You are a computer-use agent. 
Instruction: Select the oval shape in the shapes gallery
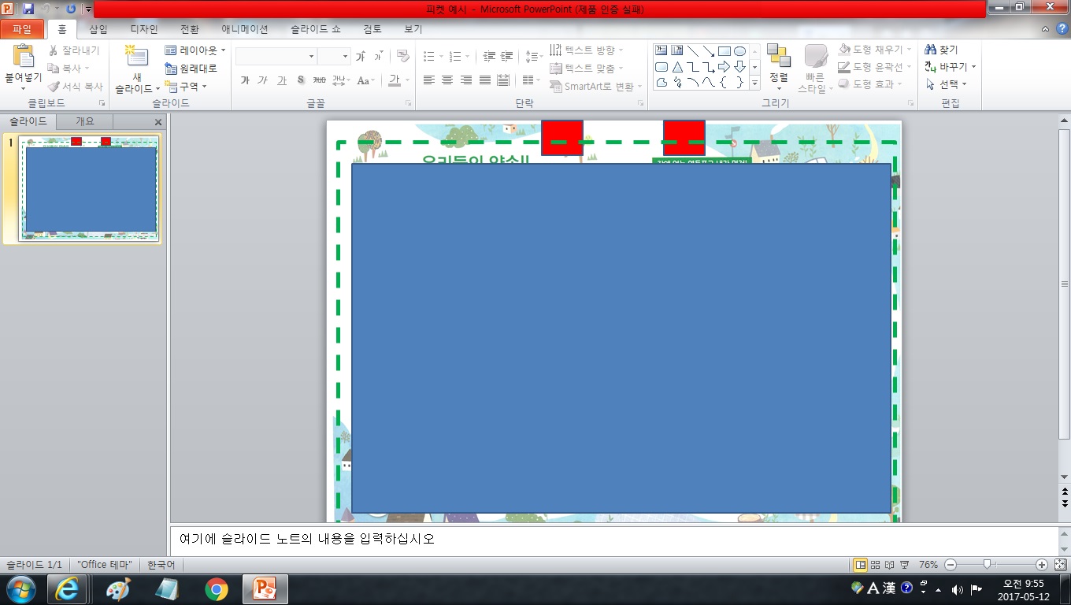click(x=739, y=51)
